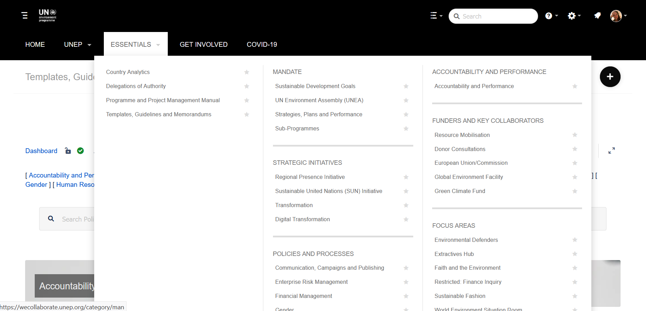646x311 pixels.
Task: Click the Gender category link
Action: coord(36,184)
